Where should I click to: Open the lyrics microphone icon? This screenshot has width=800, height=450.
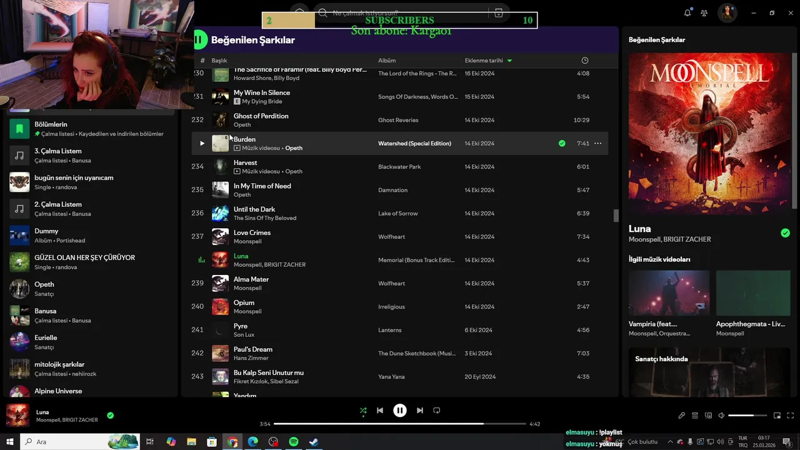682,416
